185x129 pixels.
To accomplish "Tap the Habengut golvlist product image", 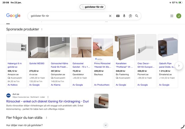I will [x=16, y=48].
